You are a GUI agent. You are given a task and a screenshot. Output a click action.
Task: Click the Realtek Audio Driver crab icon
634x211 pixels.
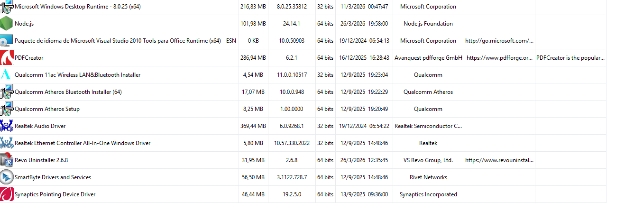click(7, 126)
